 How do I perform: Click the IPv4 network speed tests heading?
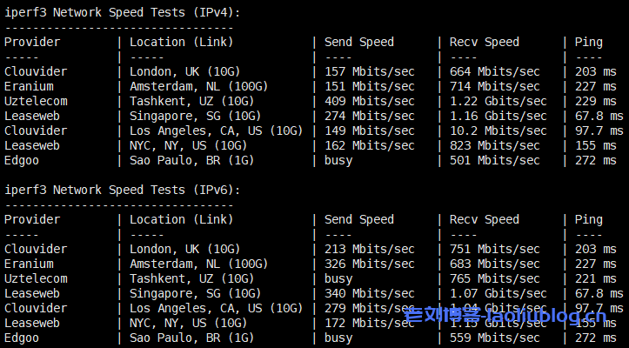pos(123,12)
